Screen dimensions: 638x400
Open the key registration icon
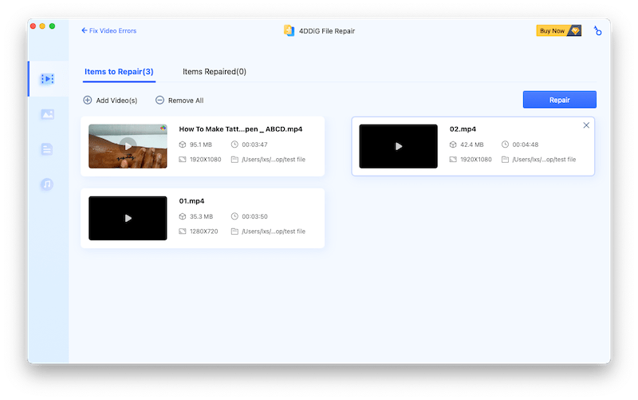(x=597, y=30)
